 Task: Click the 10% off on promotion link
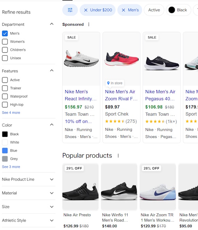(78, 121)
